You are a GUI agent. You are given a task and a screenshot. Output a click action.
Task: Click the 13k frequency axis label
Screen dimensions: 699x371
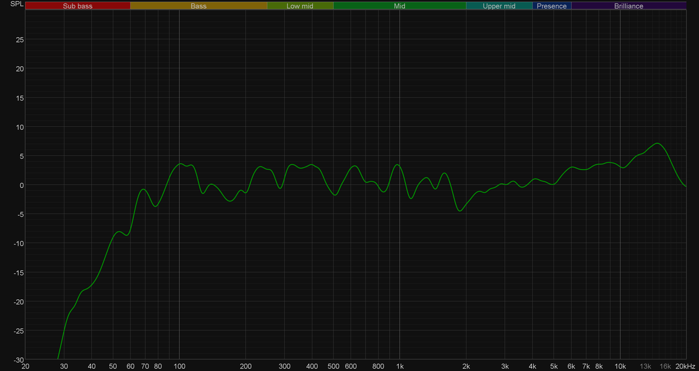[x=646, y=367]
